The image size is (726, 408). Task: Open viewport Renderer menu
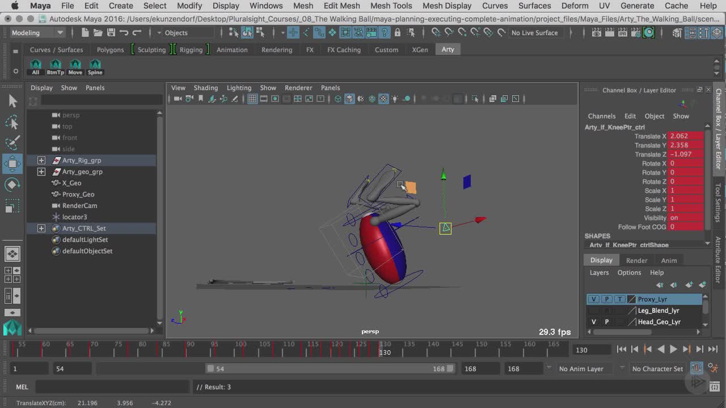298,88
